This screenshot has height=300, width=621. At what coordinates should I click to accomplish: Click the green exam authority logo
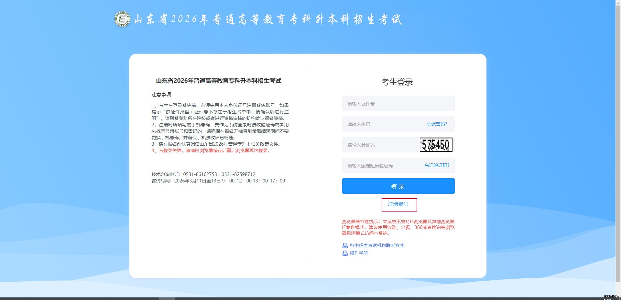pos(122,19)
